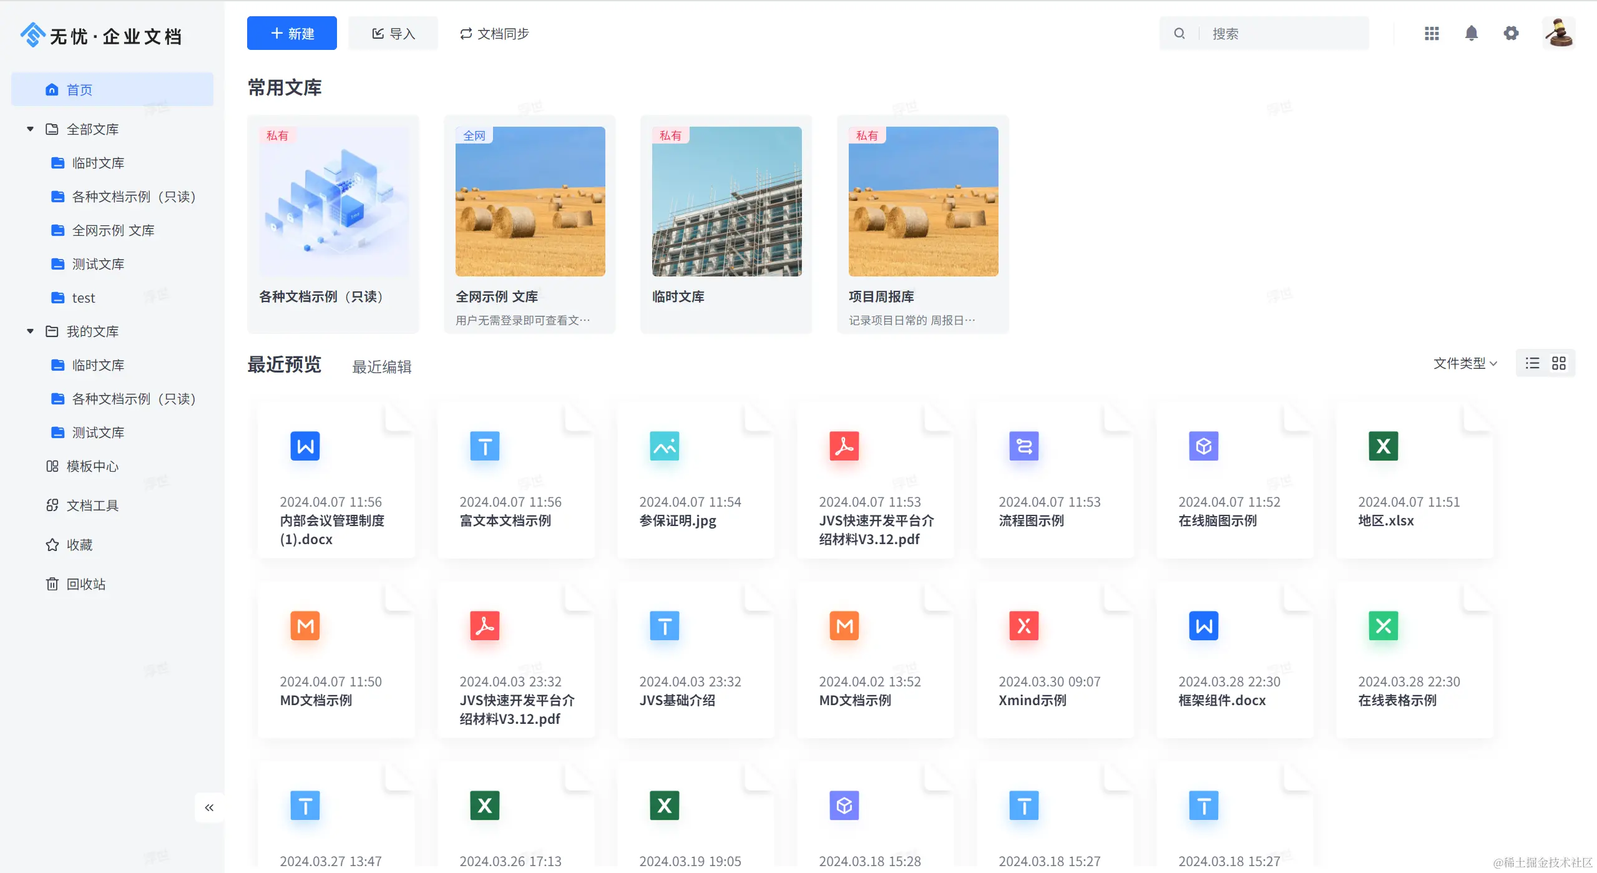Switch to the 最近编辑 tab
This screenshot has width=1597, height=873.
tap(382, 367)
